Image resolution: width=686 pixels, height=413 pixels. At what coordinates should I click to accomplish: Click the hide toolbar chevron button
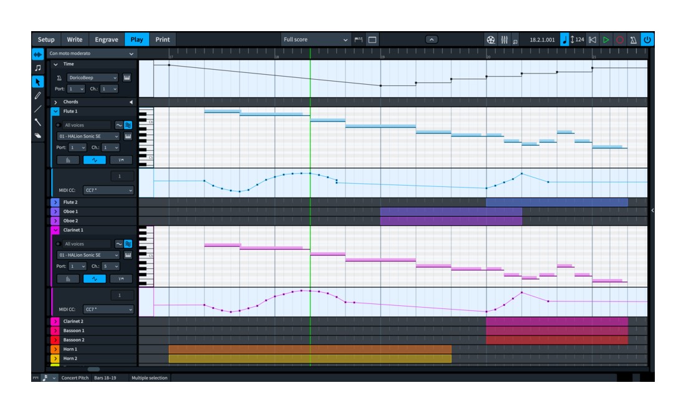[x=432, y=39]
